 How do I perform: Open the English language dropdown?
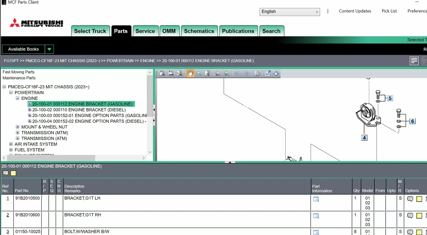point(290,12)
